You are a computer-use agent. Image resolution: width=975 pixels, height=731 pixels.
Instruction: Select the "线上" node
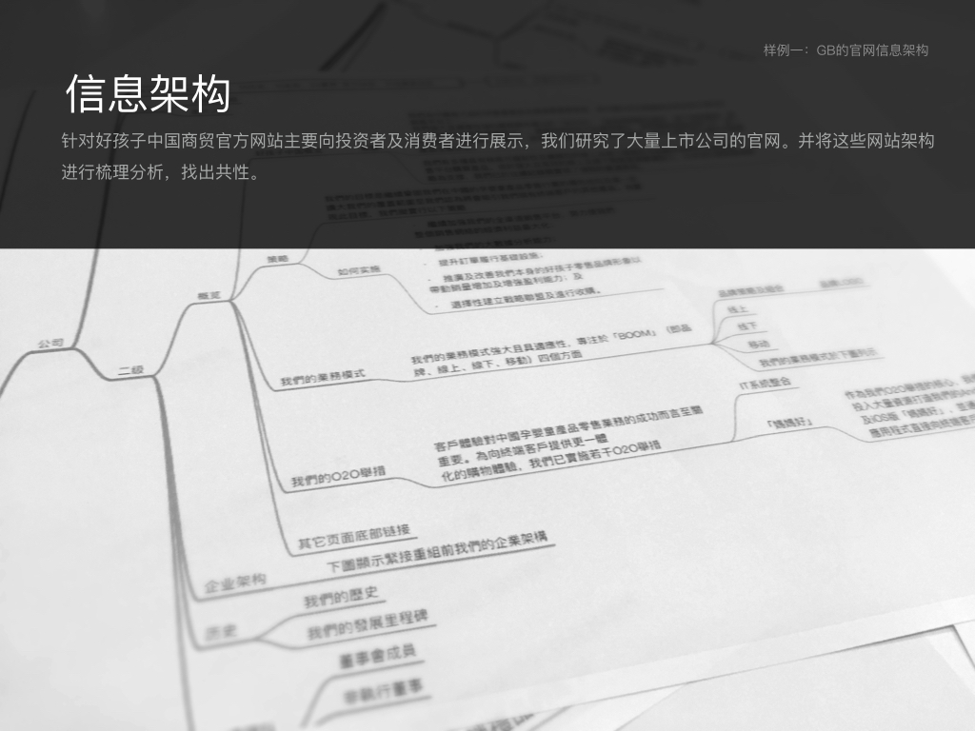click(738, 309)
